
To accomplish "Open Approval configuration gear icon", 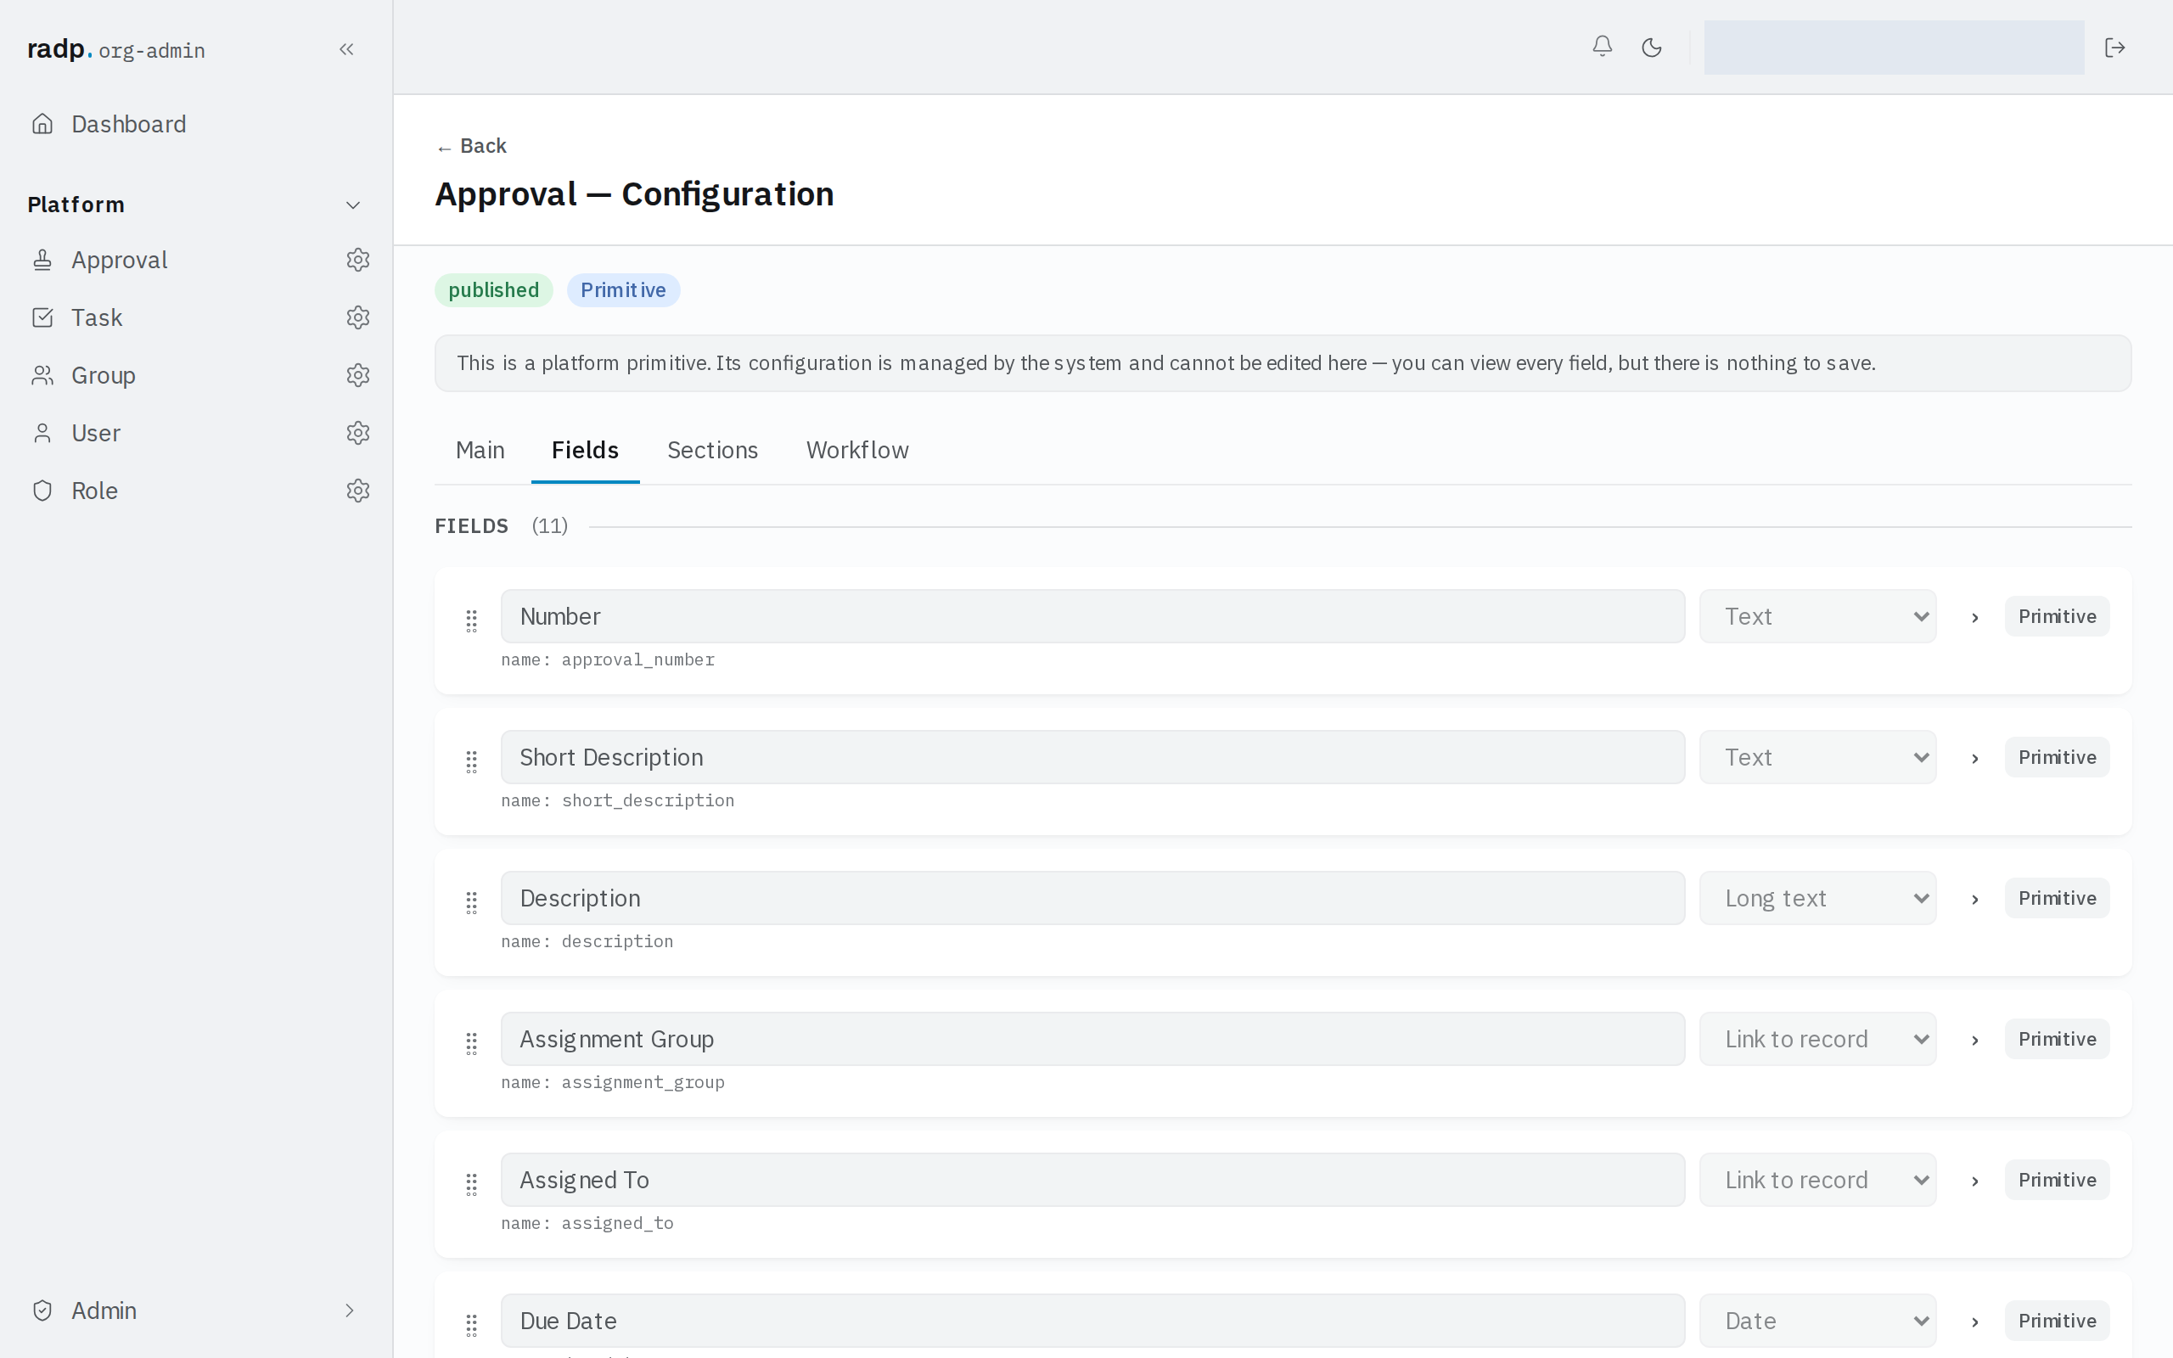I will pyautogui.click(x=358, y=260).
